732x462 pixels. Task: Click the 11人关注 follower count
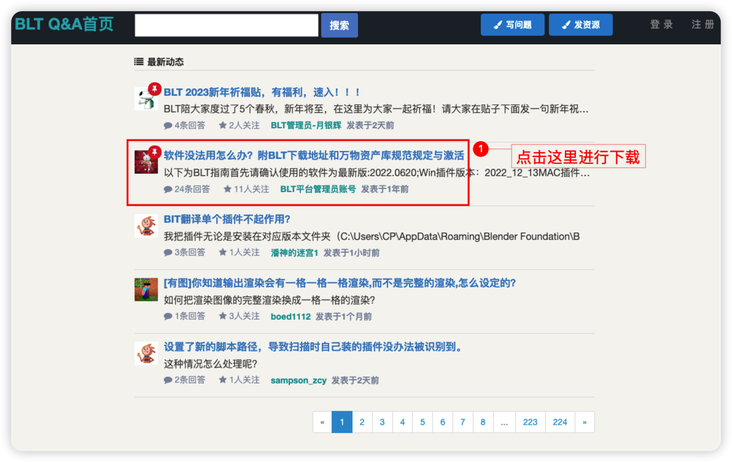(251, 189)
